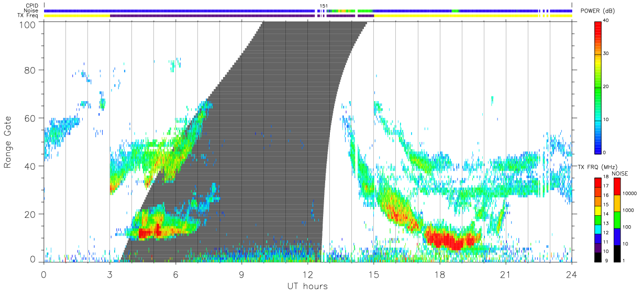Screen dimensions: 643x297
Task: Click the 20 label on the POWER colorbar
Action: pos(606,87)
